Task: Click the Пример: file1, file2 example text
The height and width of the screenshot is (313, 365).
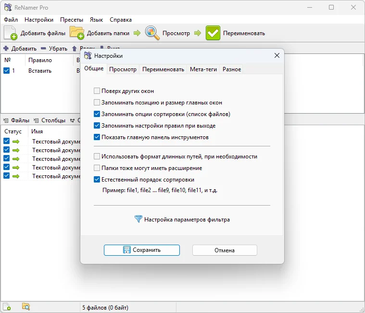Action: coord(160,190)
